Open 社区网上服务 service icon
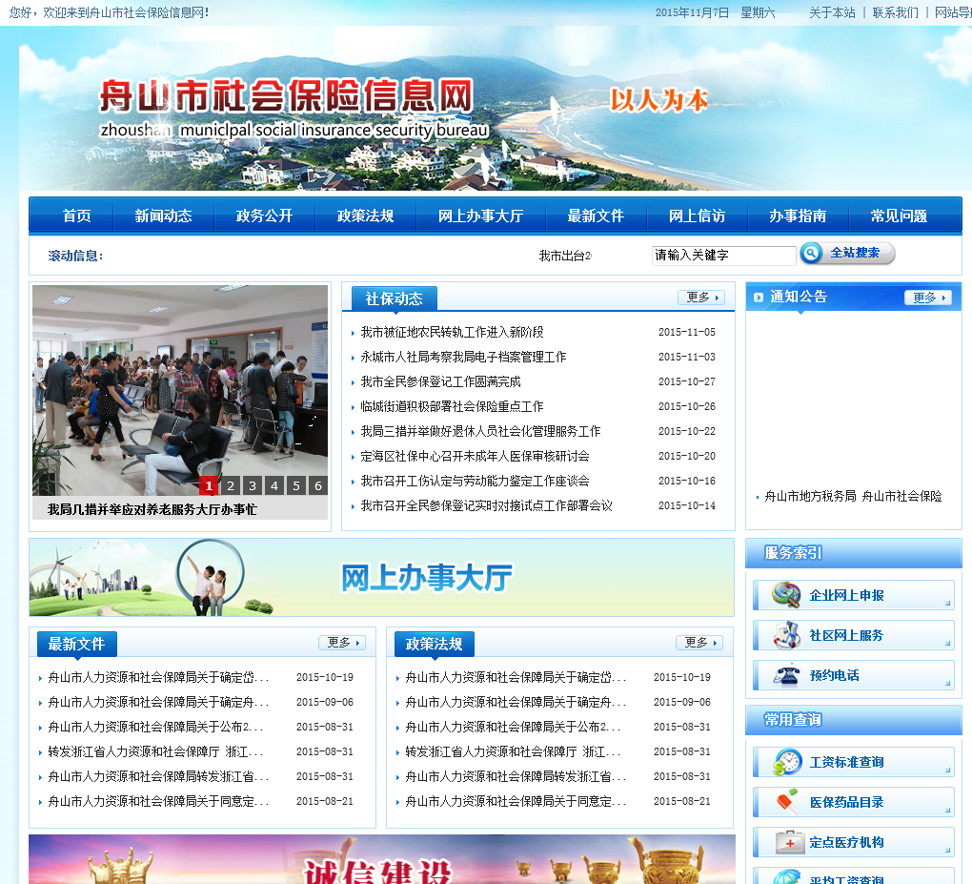Screen dimensions: 972x884 (x=785, y=635)
